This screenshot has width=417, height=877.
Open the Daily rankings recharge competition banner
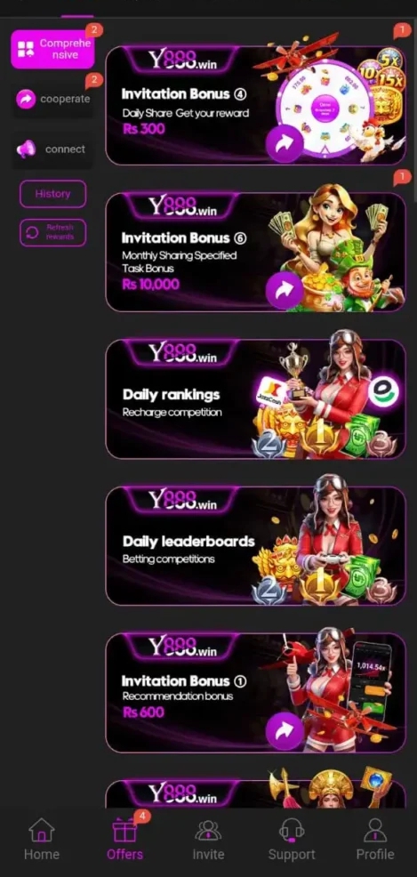pos(255,398)
